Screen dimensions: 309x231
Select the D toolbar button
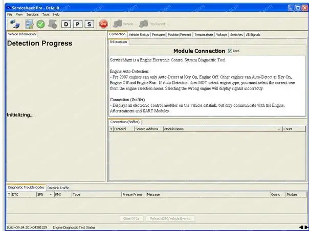(66, 24)
